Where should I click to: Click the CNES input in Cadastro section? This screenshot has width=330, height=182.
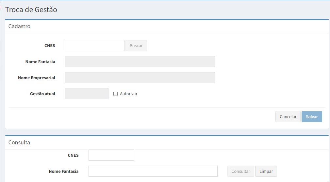click(x=94, y=45)
